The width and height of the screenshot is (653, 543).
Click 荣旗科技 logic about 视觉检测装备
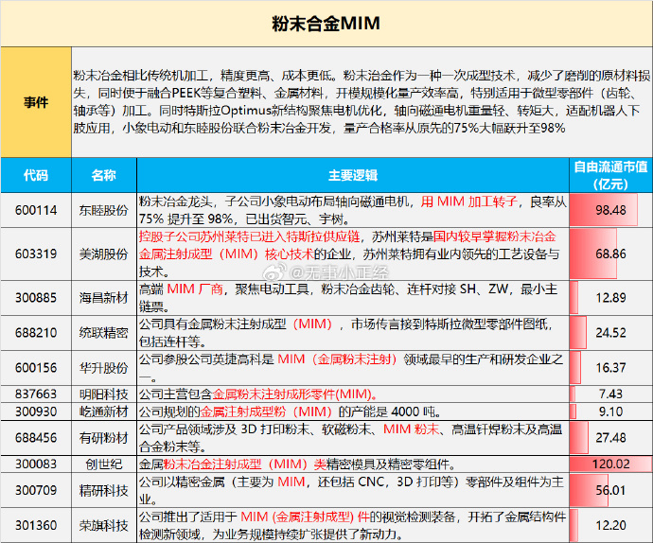pos(352,525)
